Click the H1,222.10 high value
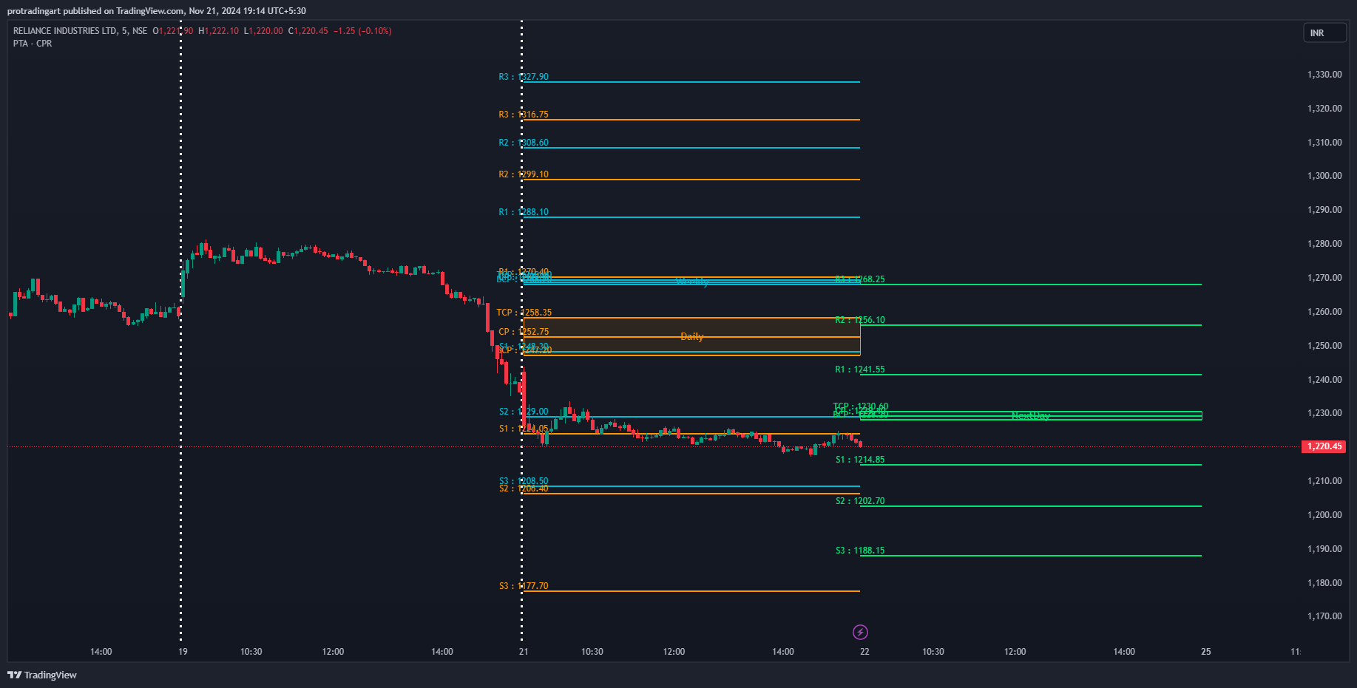 (218, 31)
